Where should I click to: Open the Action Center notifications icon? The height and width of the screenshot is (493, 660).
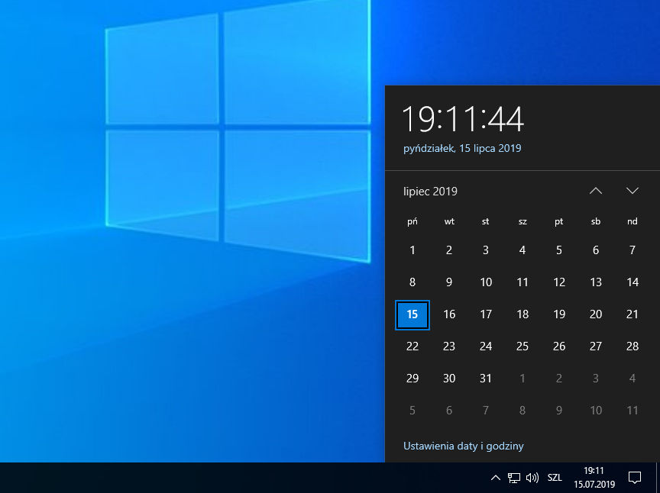[x=634, y=478]
